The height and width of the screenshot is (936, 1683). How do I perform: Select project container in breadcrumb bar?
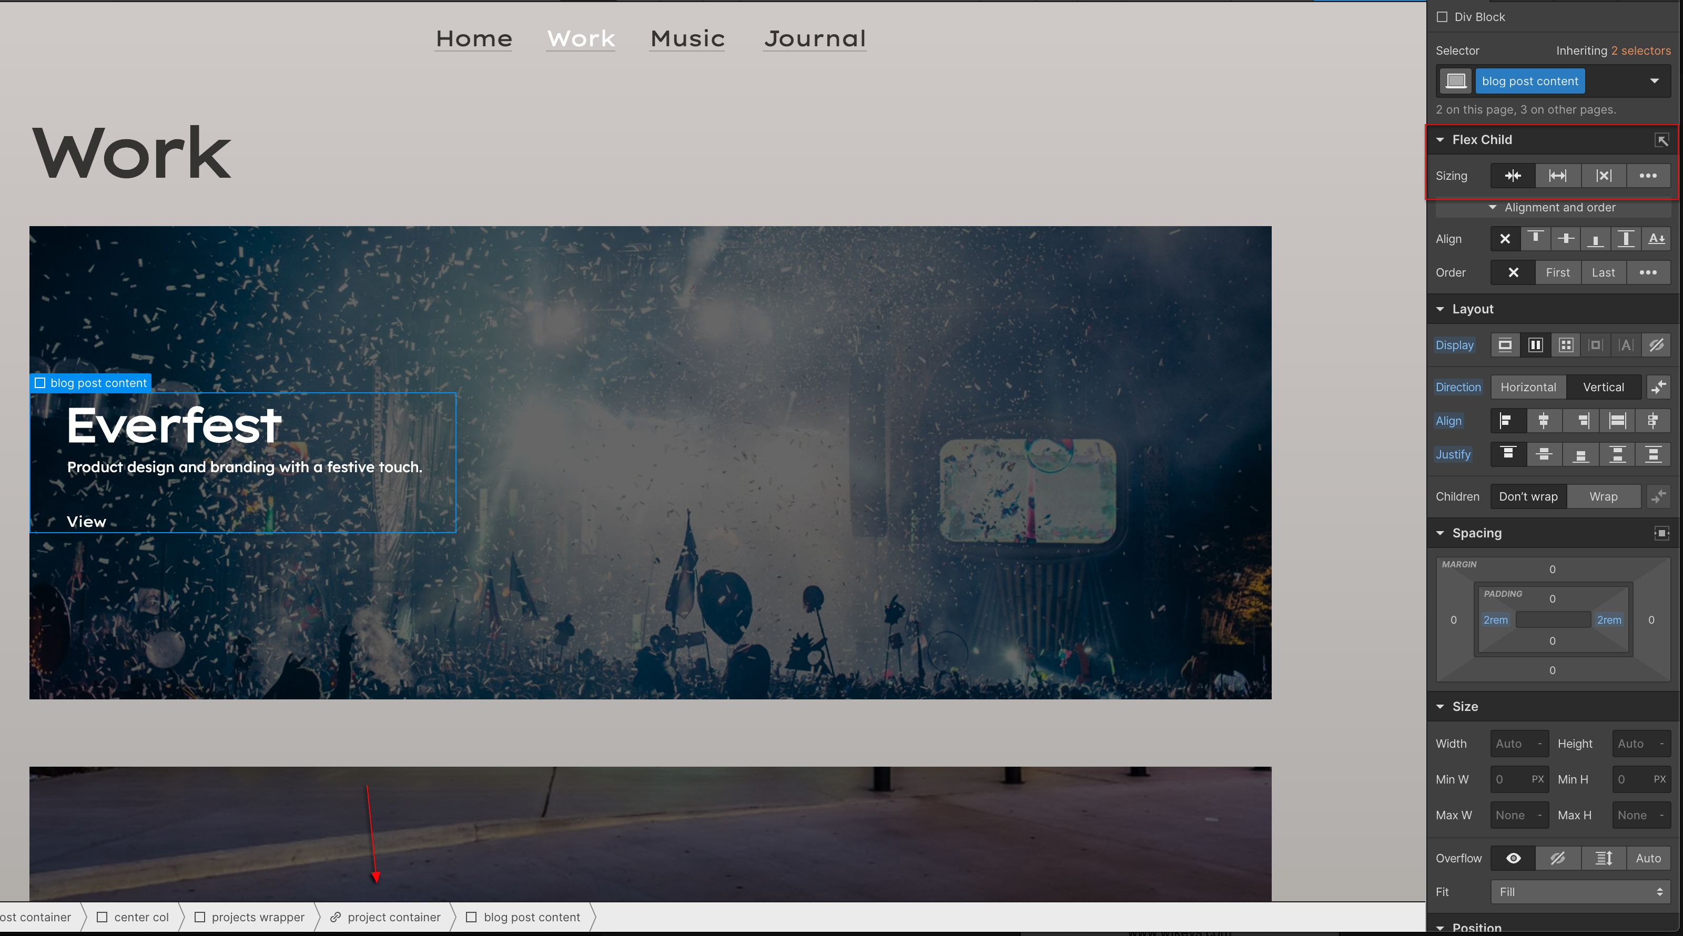pyautogui.click(x=393, y=917)
